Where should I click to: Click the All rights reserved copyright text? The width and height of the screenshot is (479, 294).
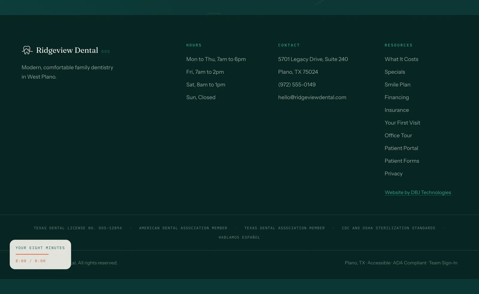click(94, 263)
